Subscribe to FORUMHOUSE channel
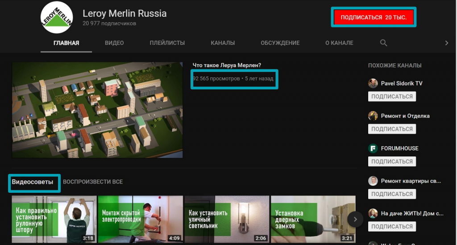Screen dimensions: 457x245 392,162
